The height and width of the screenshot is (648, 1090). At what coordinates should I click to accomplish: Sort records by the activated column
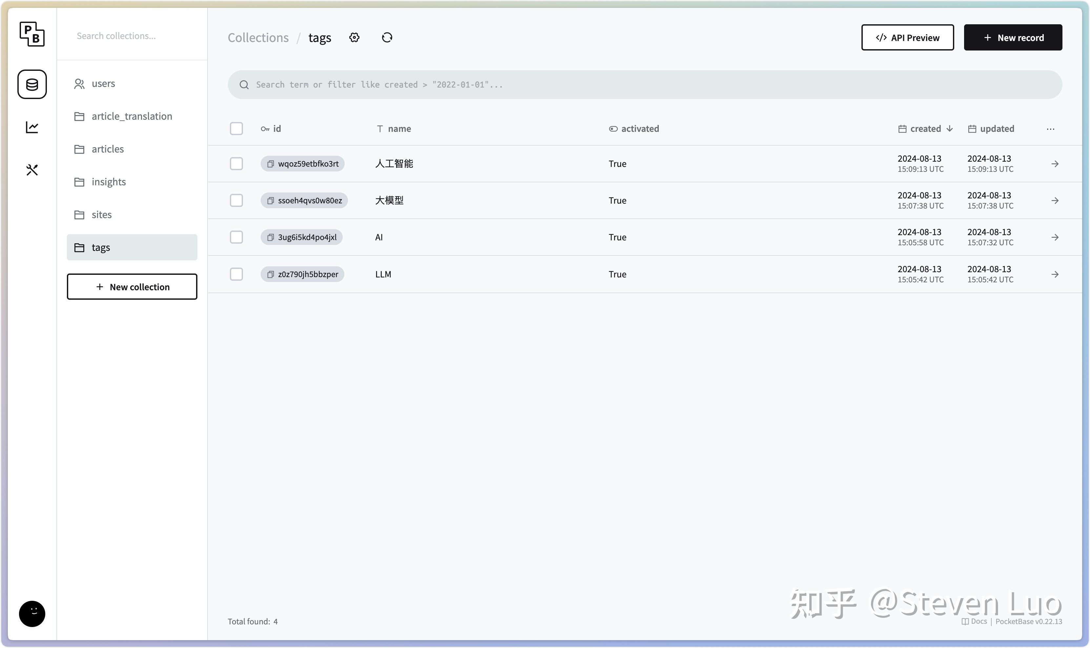point(639,128)
